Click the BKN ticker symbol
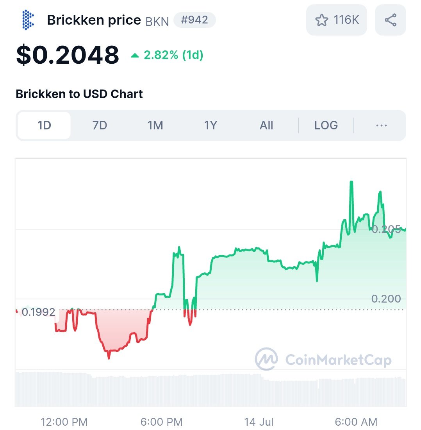 (157, 21)
